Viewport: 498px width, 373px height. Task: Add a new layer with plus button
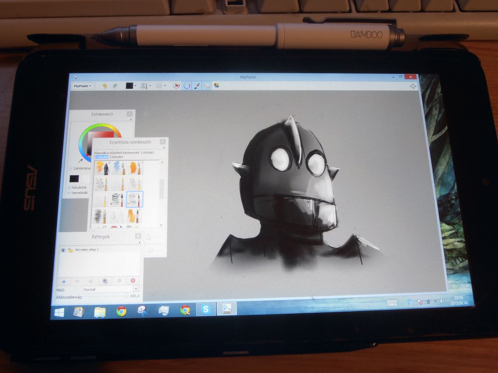point(64,281)
